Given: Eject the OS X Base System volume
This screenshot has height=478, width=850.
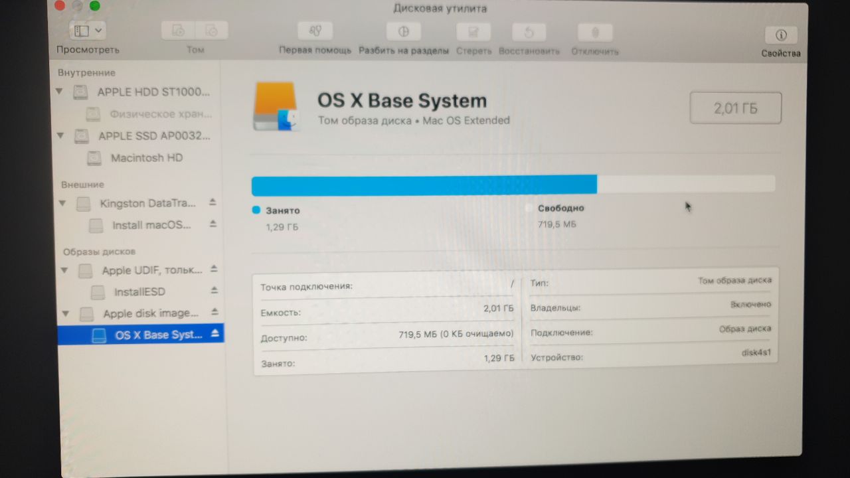Looking at the screenshot, I should click(x=215, y=334).
